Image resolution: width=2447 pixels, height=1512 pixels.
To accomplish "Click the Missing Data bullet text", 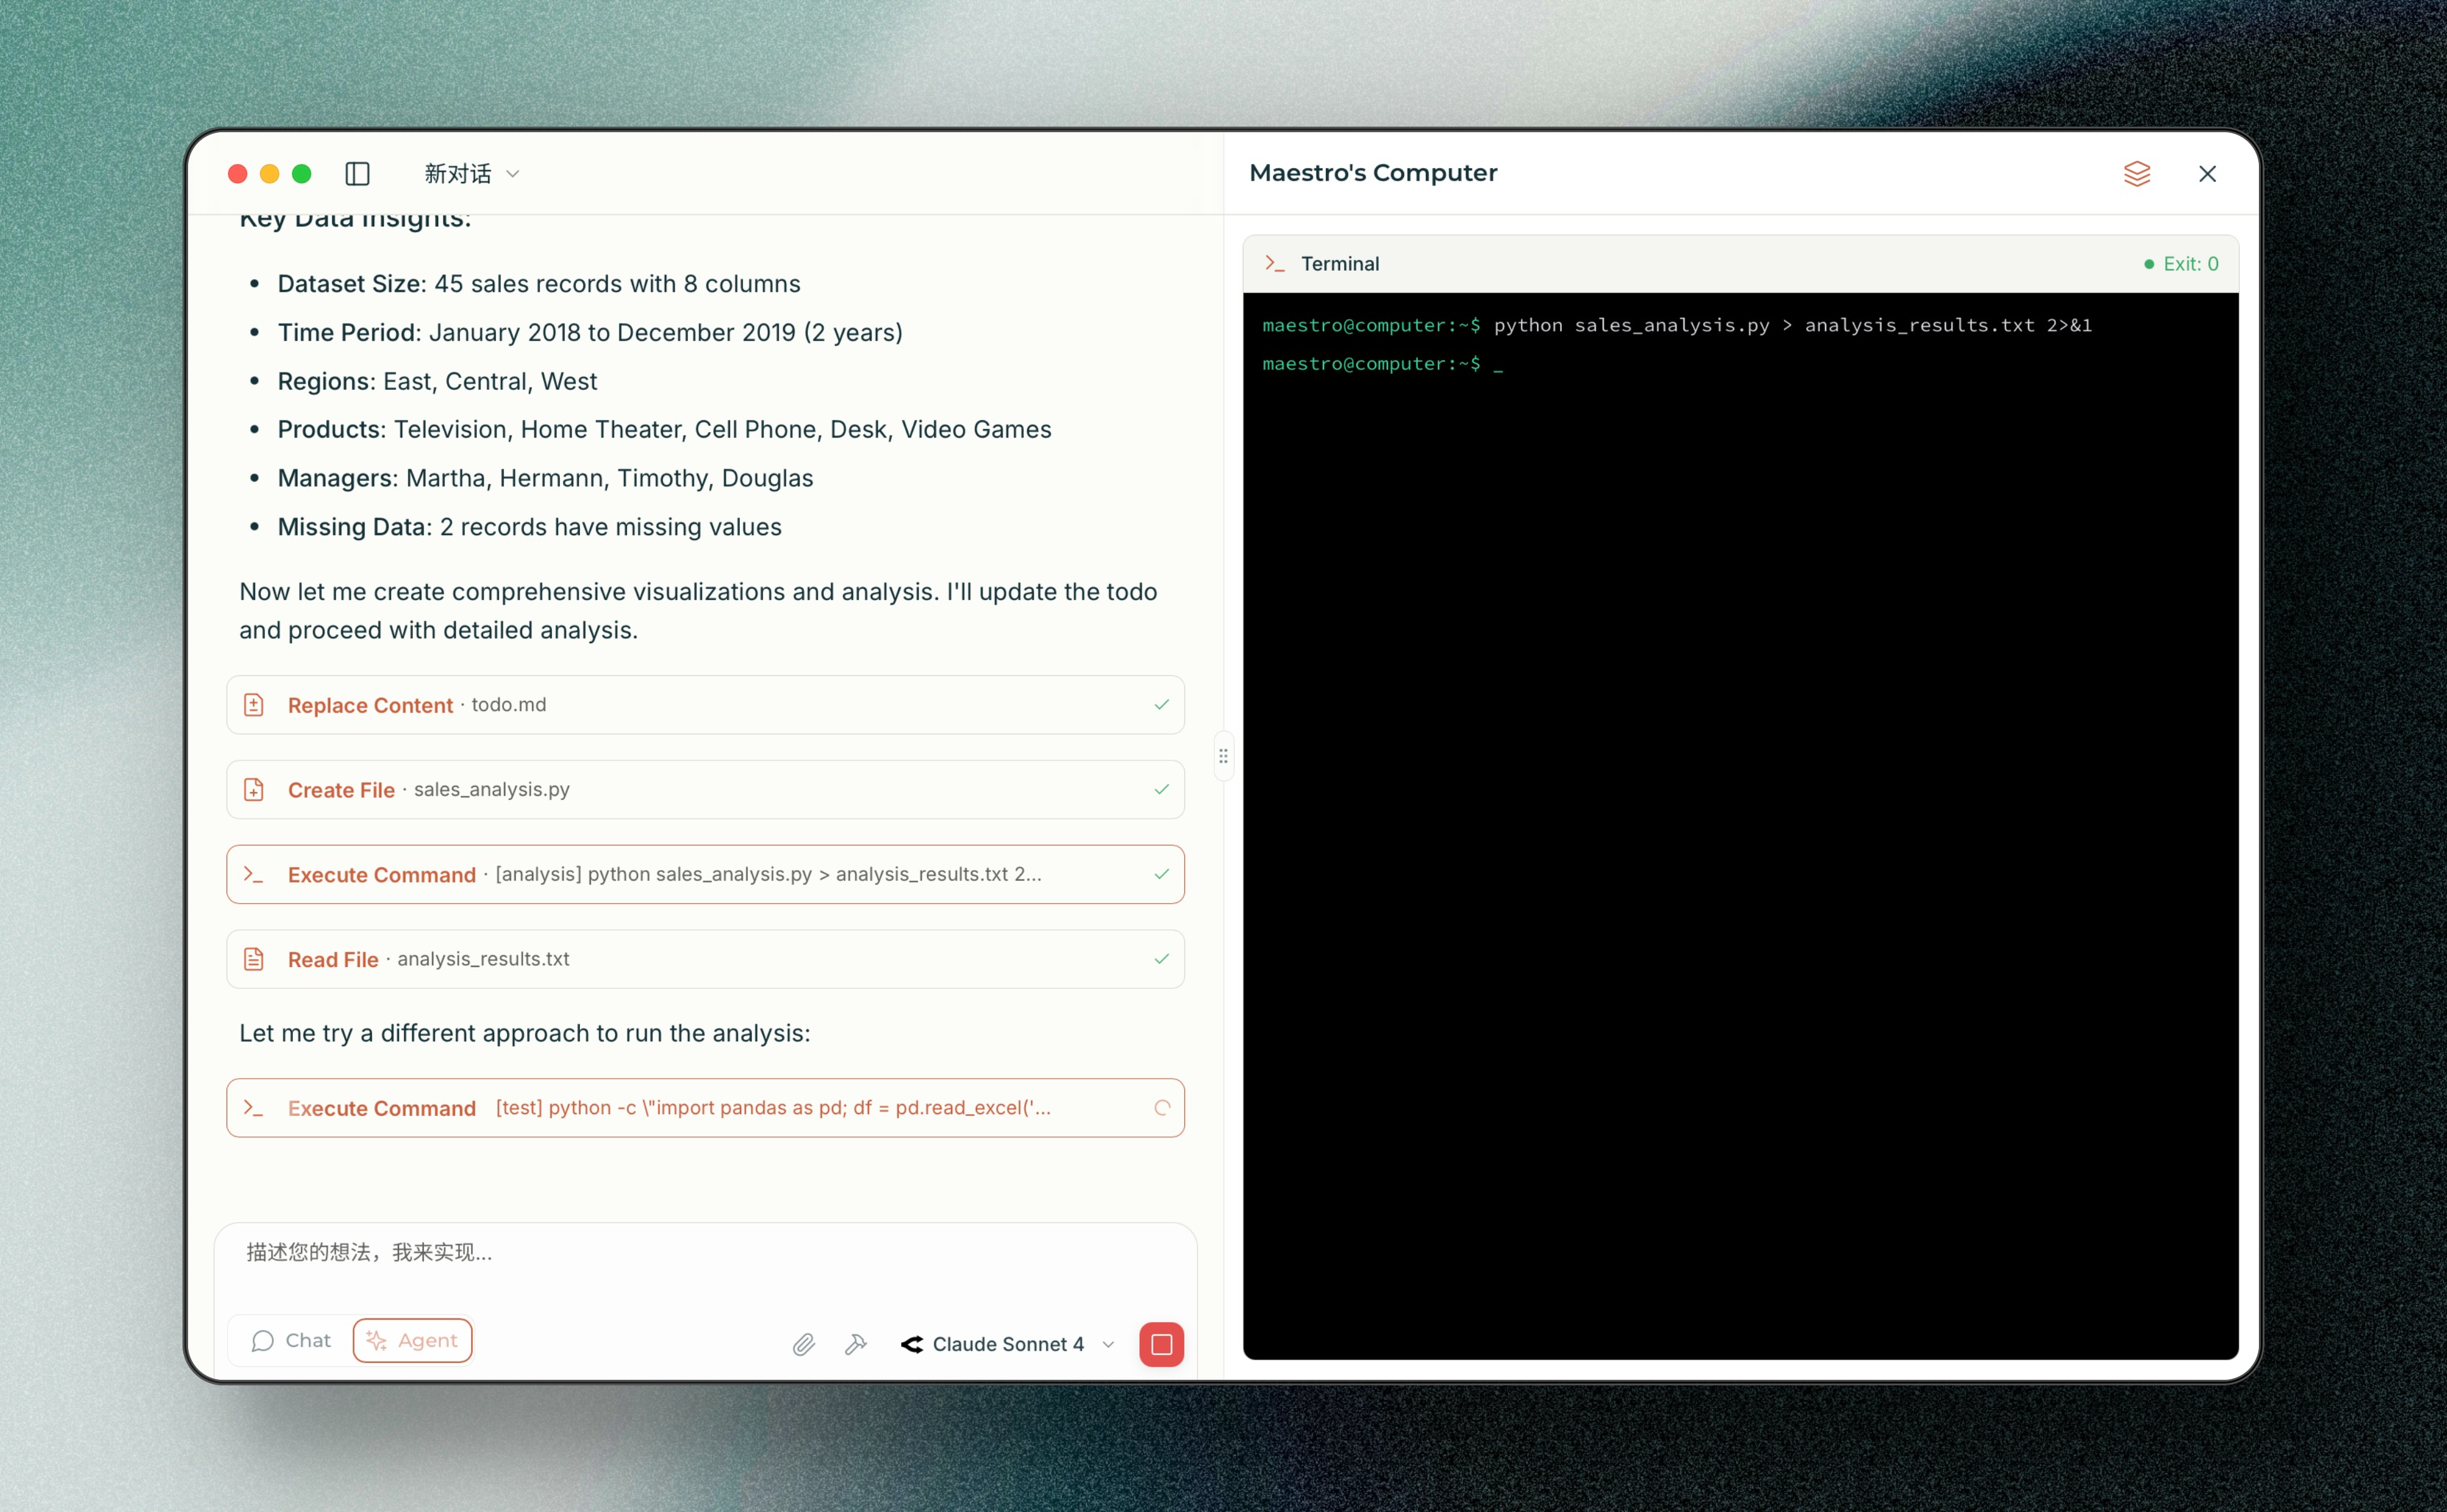I will (x=529, y=527).
